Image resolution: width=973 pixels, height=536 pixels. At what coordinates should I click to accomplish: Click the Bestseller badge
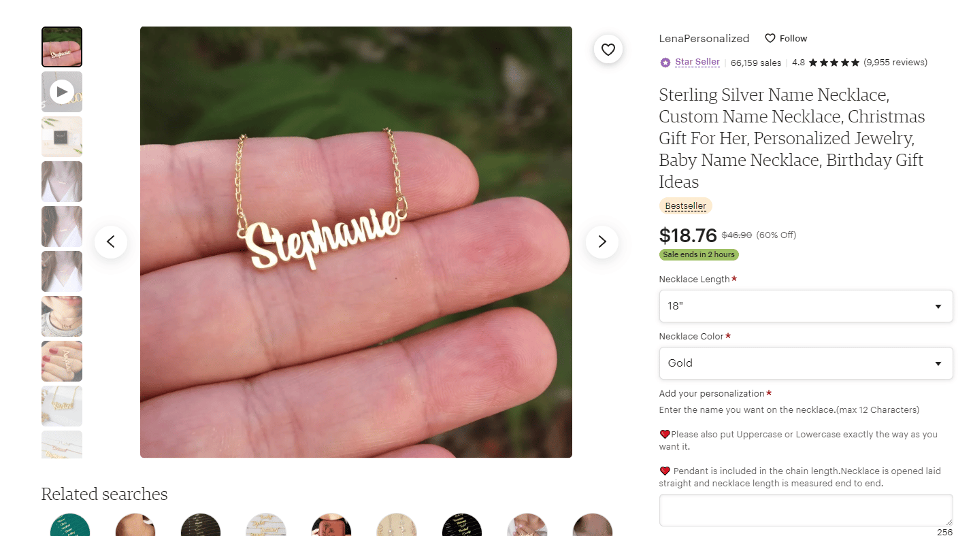(x=685, y=205)
